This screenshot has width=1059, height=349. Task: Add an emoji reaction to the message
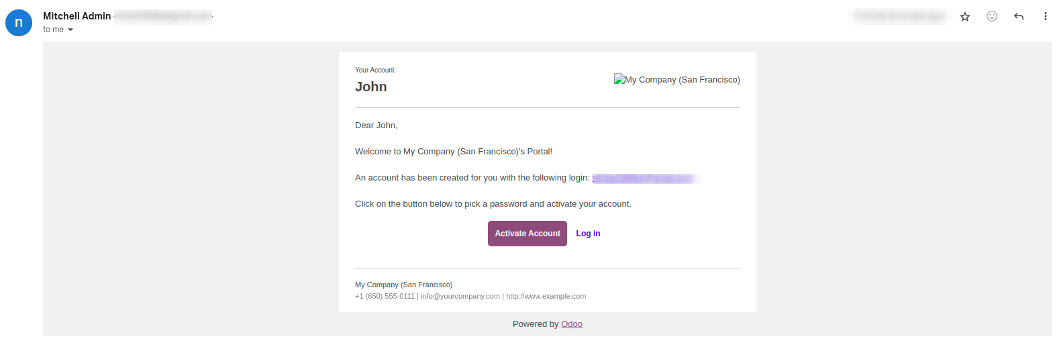pyautogui.click(x=991, y=16)
